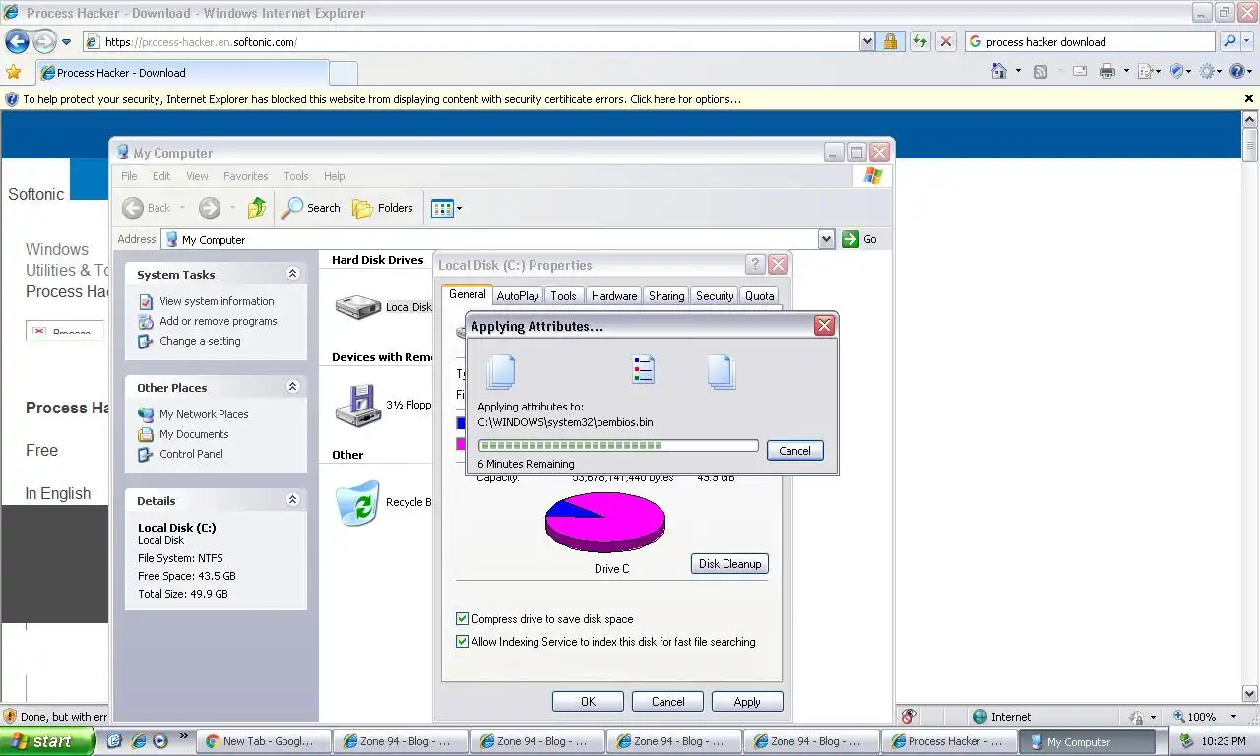Go forward in Internet Explorer
1260x756 pixels.
(x=44, y=41)
